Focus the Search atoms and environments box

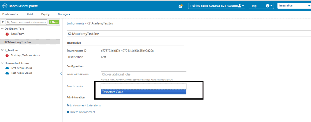click(26, 22)
